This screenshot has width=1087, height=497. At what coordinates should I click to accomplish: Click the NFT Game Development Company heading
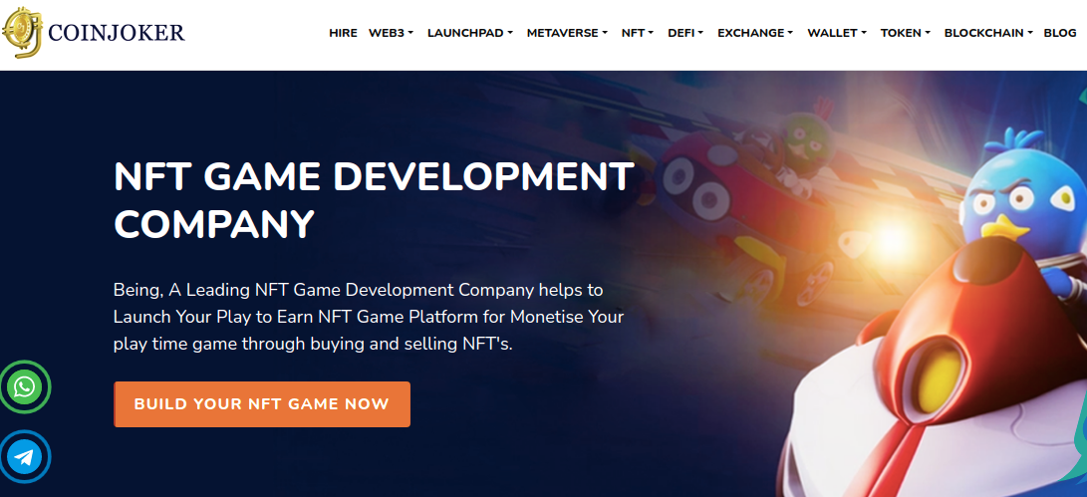coord(374,199)
